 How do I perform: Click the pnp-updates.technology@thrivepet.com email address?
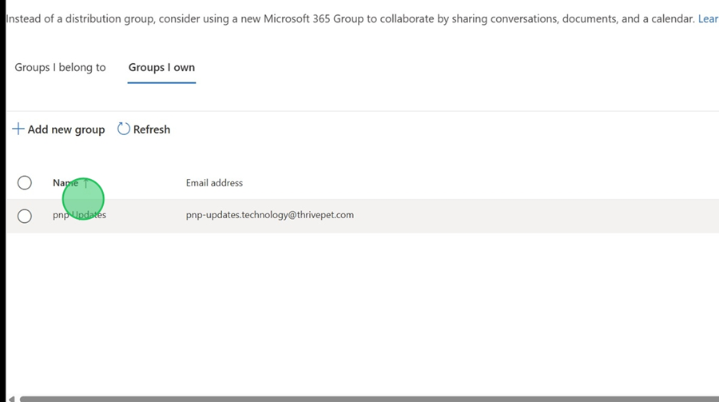click(x=269, y=215)
